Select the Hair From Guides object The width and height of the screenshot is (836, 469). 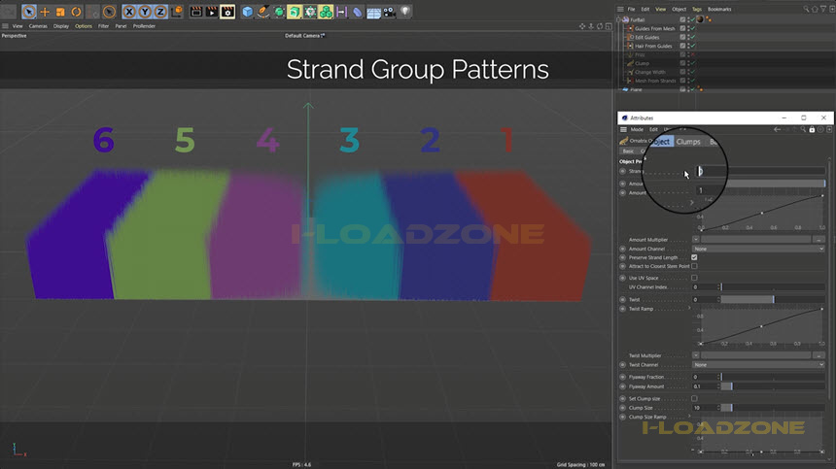click(x=653, y=46)
